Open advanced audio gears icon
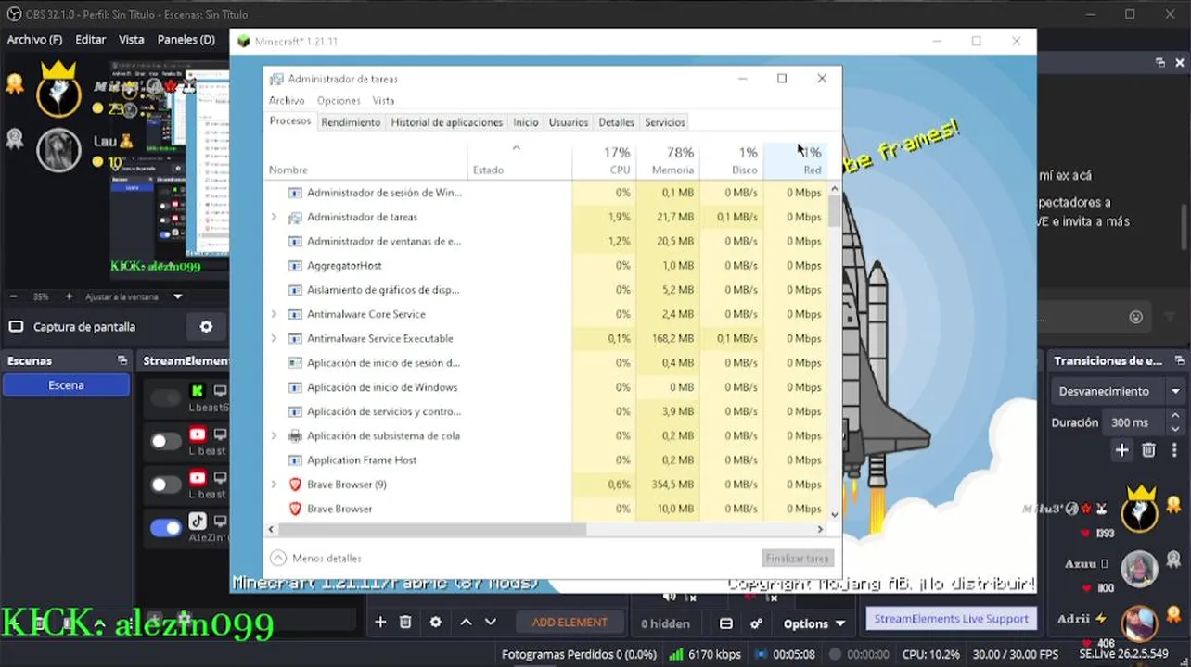The height and width of the screenshot is (667, 1191). tap(757, 623)
